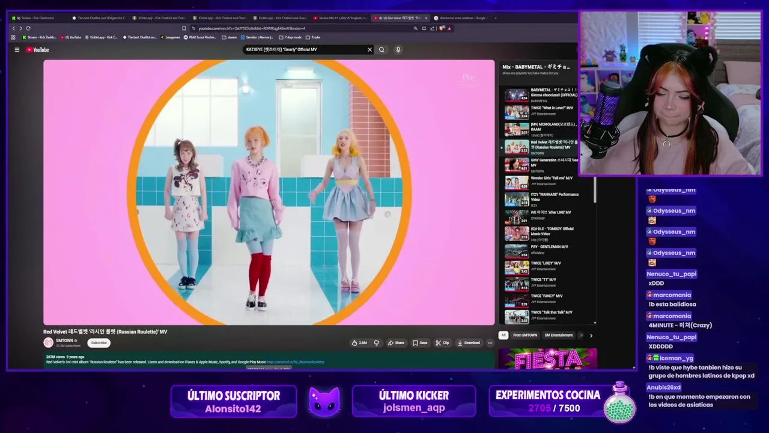Go back with the browser back arrow
This screenshot has width=769, height=433.
click(x=13, y=28)
